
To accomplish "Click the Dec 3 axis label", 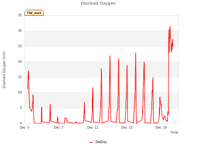I will coord(25,127).
